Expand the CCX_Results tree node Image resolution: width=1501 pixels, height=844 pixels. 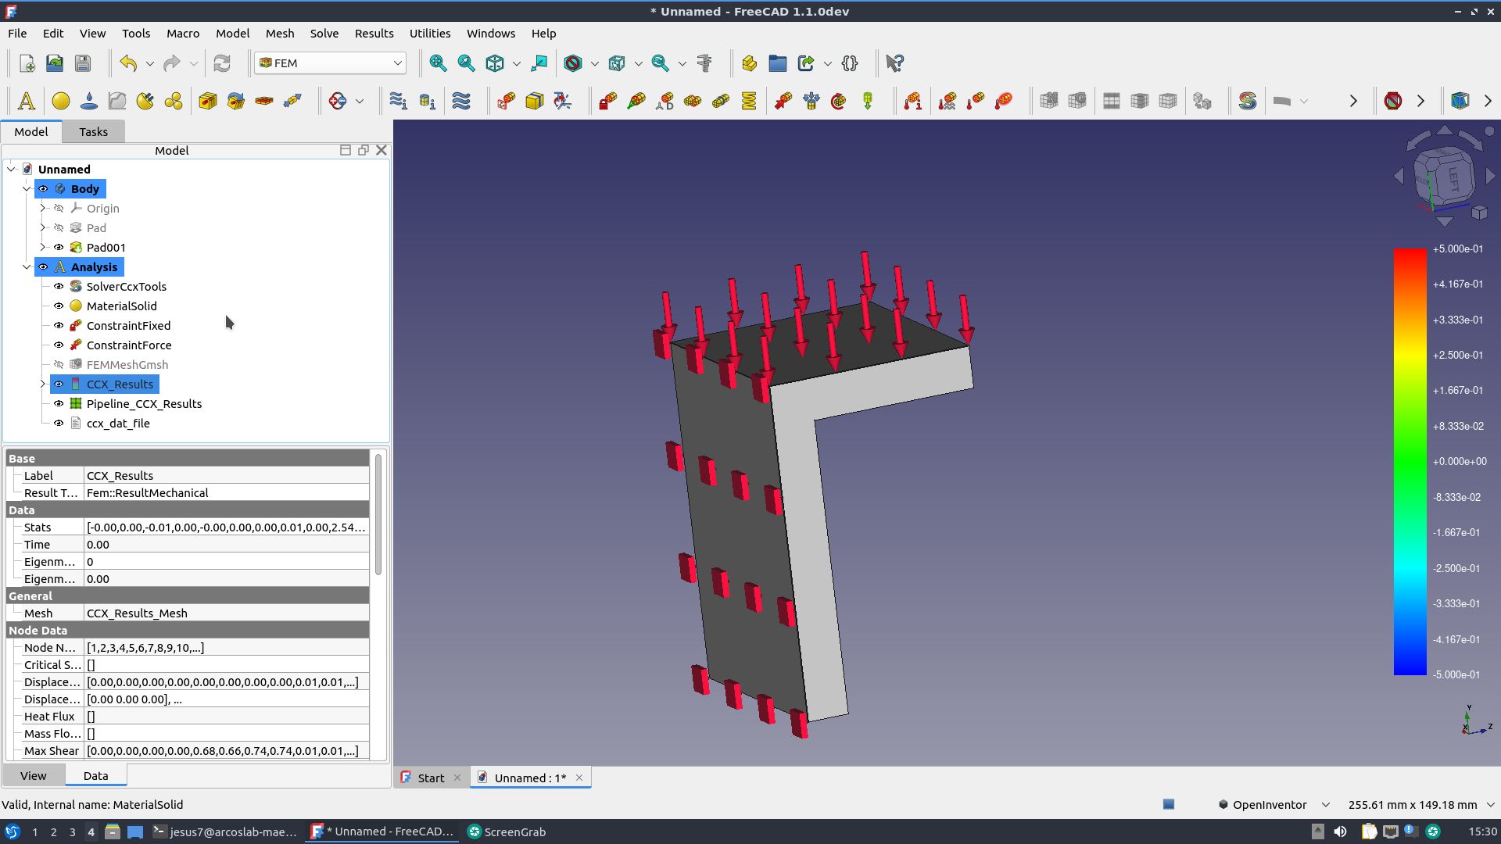tap(42, 384)
